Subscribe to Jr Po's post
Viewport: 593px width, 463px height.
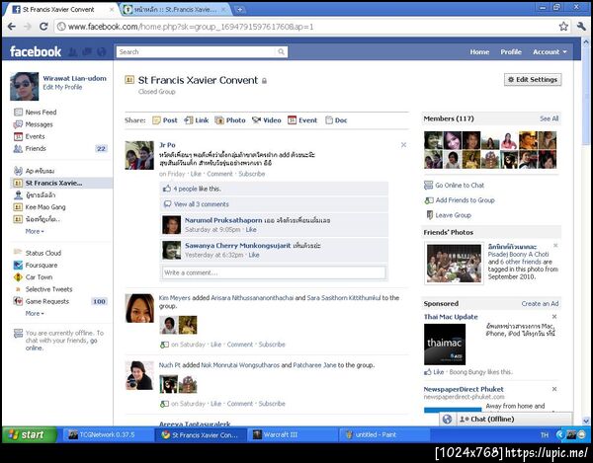click(251, 174)
